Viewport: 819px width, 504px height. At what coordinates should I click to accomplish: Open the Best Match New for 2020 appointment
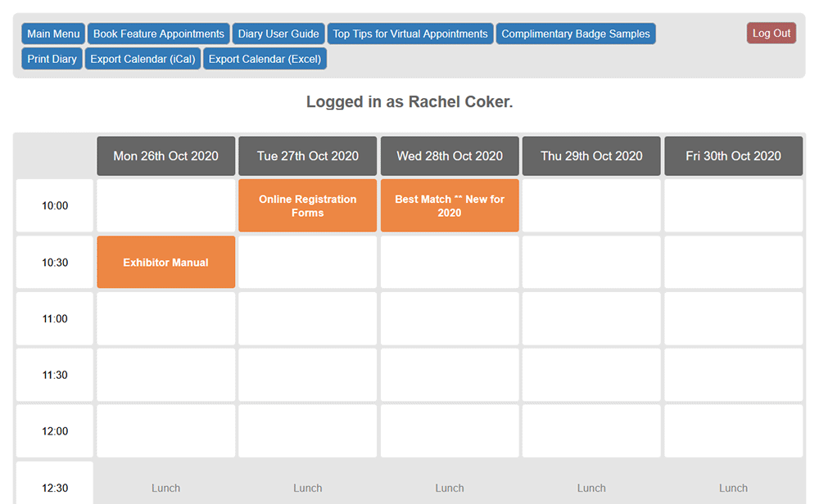[449, 205]
